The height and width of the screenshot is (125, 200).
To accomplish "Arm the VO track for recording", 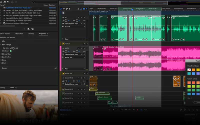I will (84, 17).
